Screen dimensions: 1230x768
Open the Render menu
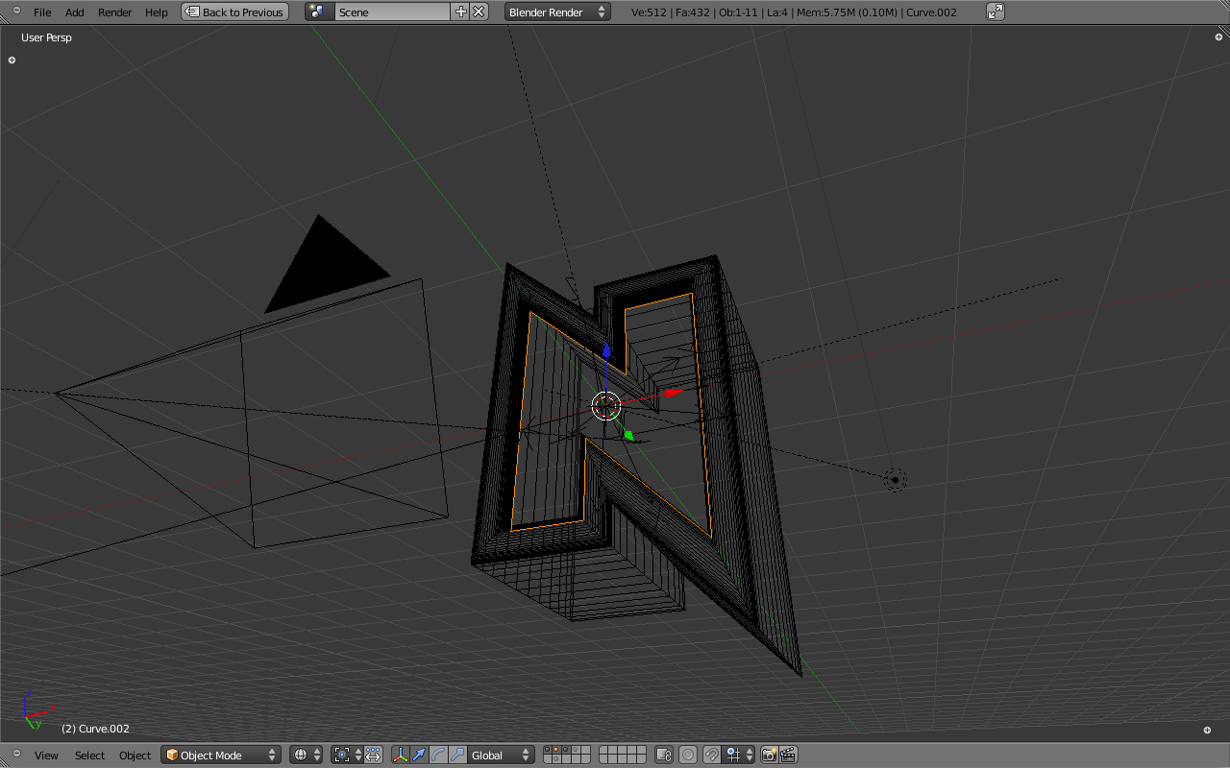[x=114, y=12]
